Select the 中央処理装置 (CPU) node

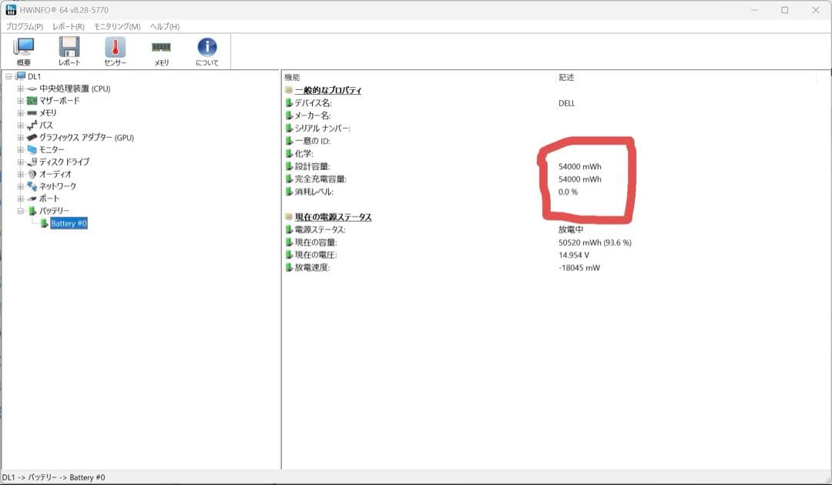75,89
